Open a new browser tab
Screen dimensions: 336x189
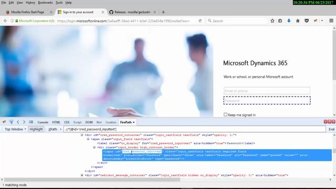tap(163, 12)
